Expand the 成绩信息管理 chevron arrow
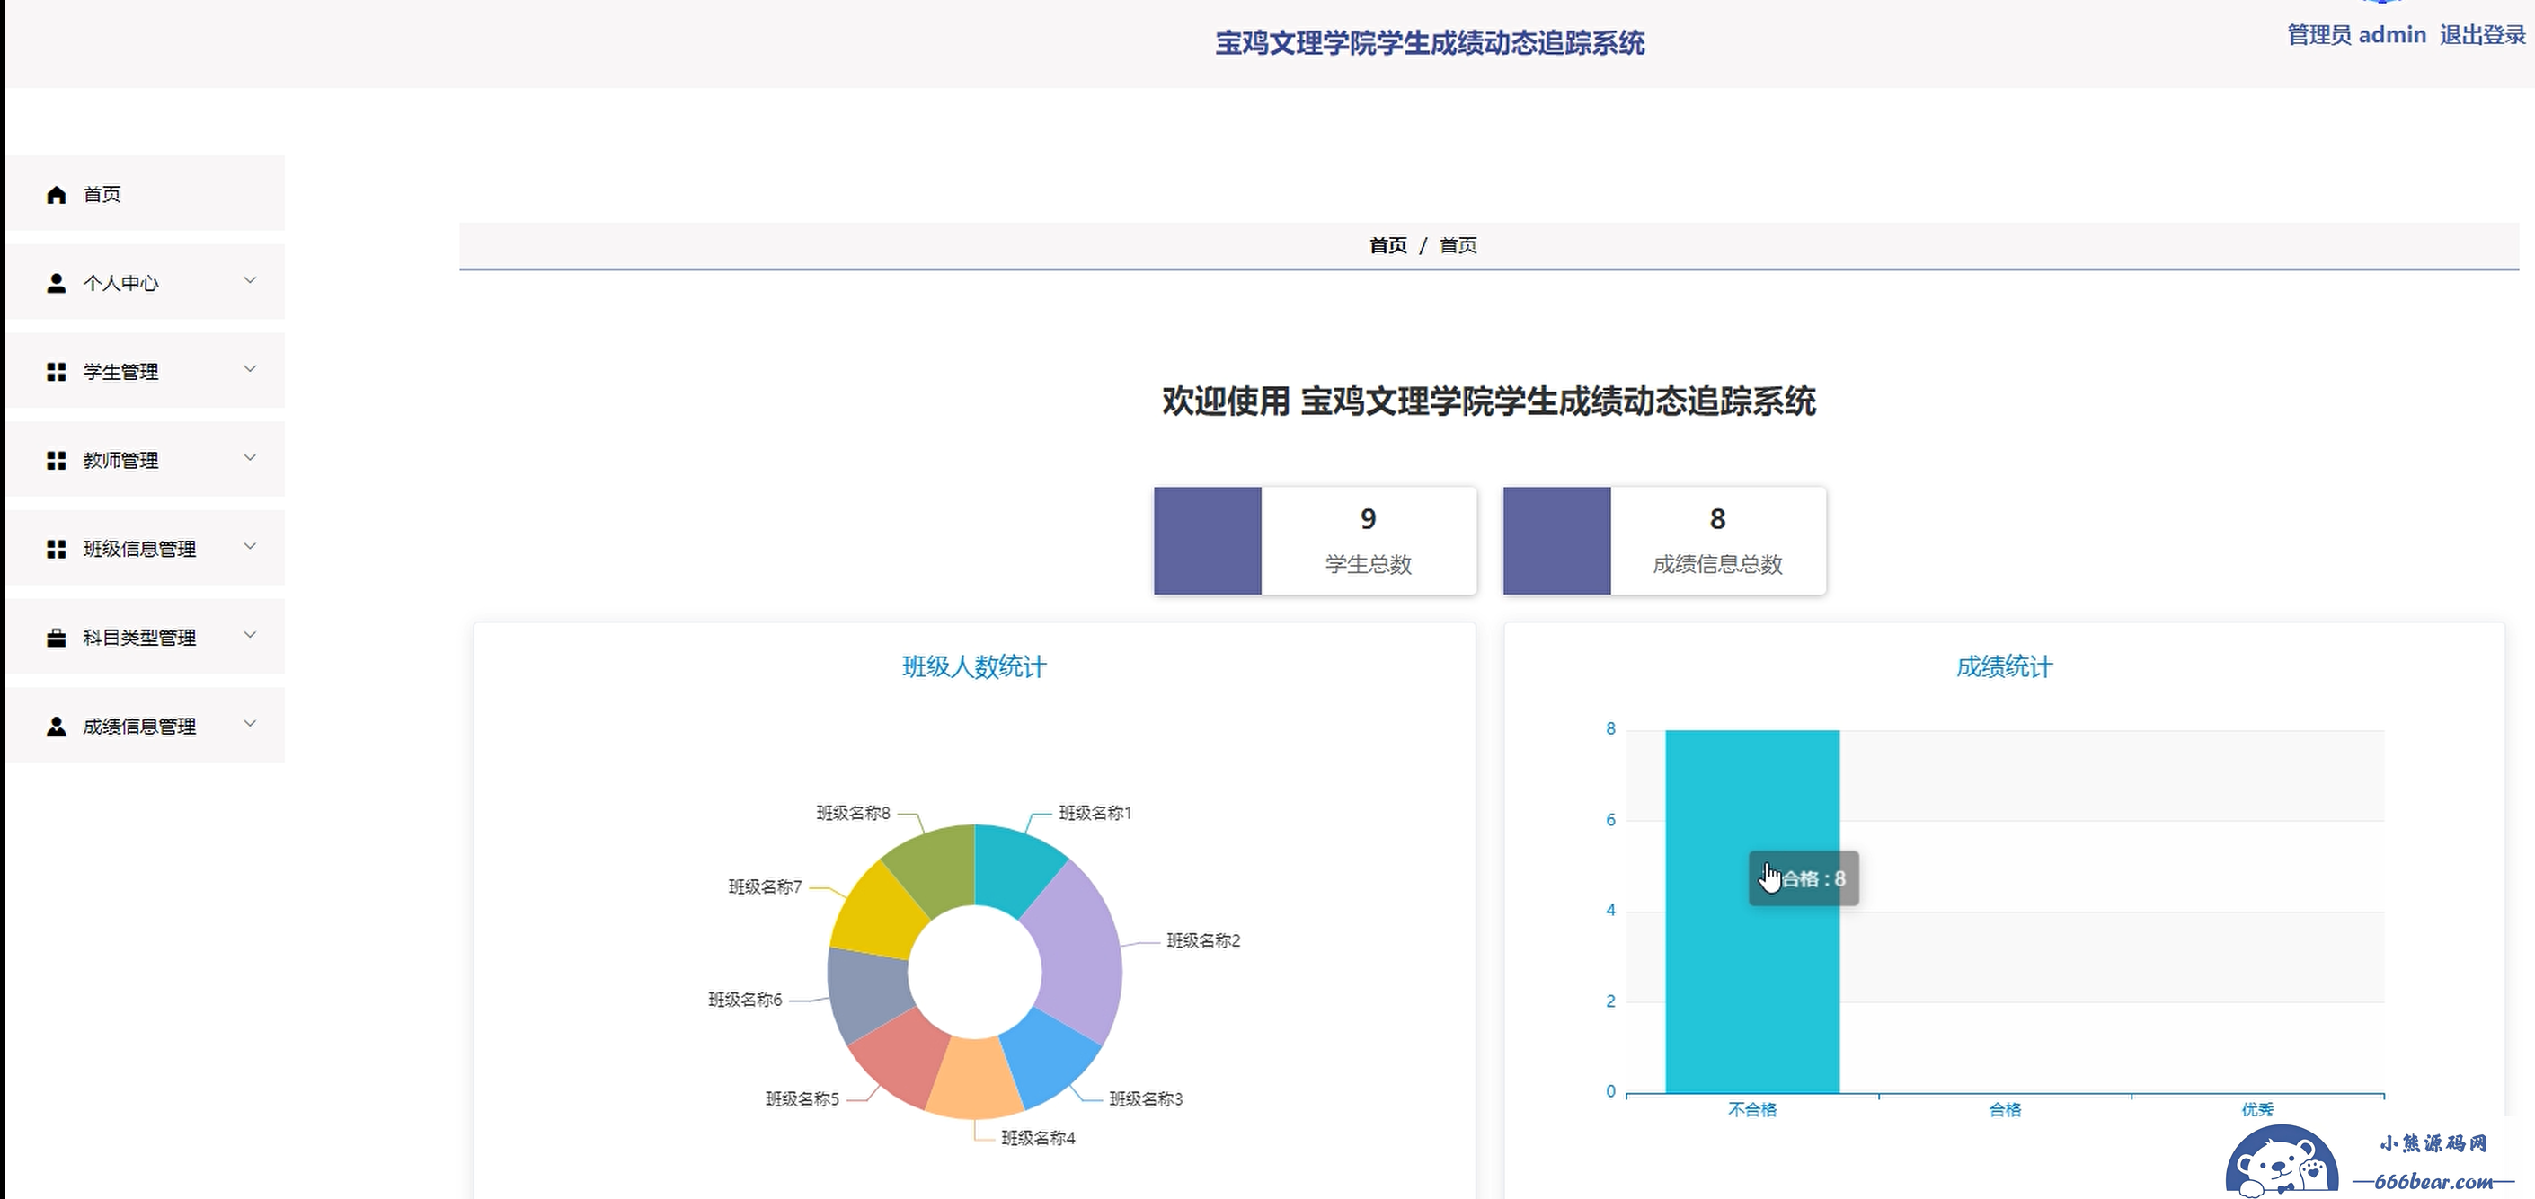Image resolution: width=2535 pixels, height=1199 pixels. coord(250,723)
